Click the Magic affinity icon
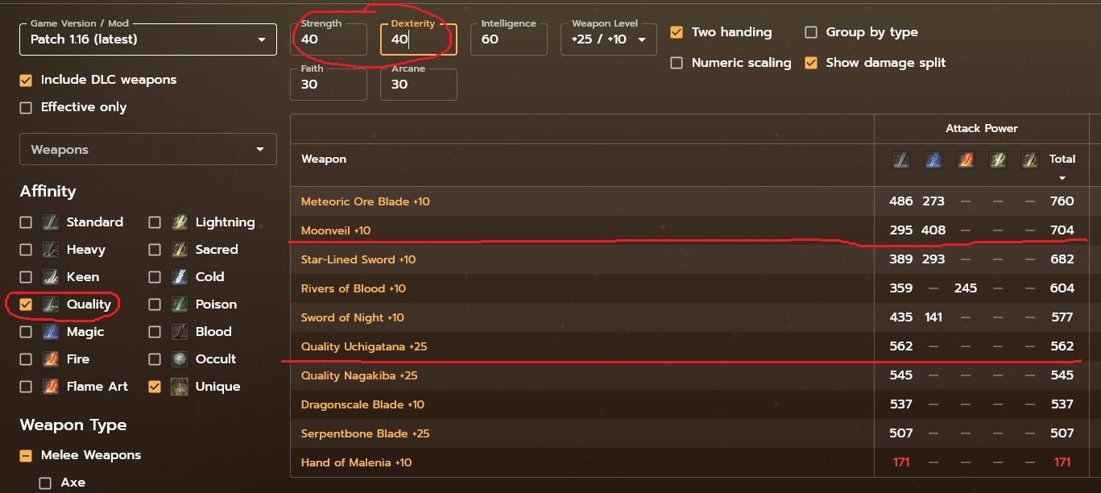 (51, 332)
